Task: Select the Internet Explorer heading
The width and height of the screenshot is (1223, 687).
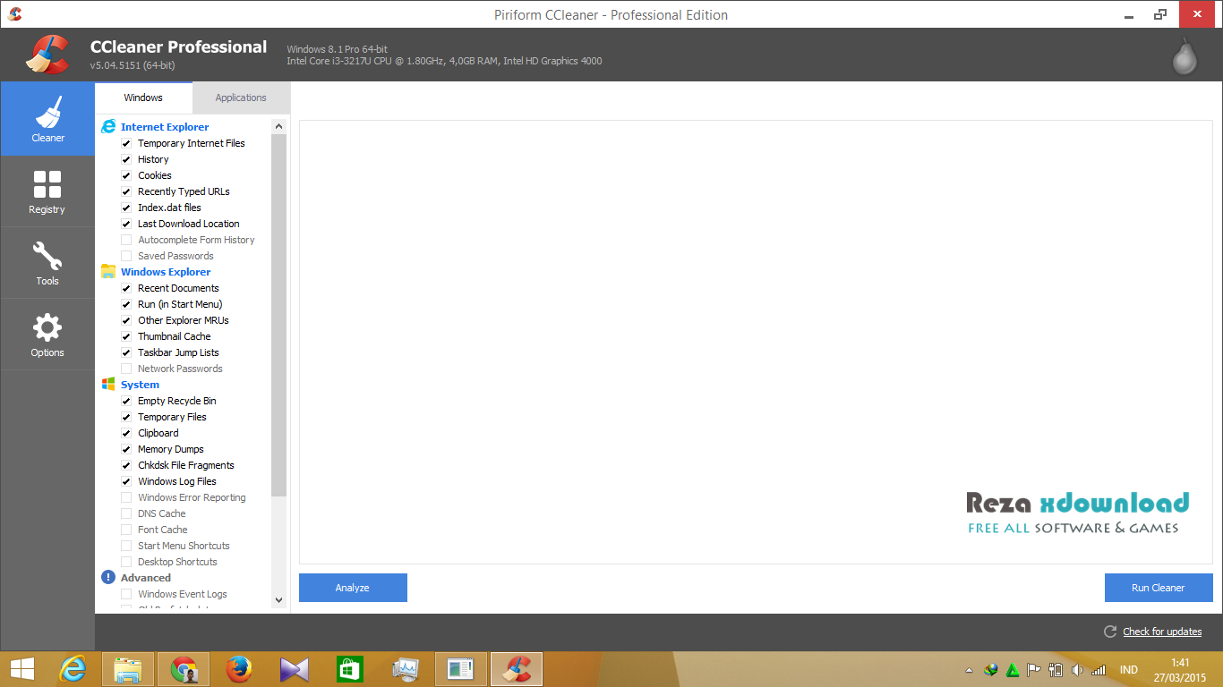Action: [165, 127]
